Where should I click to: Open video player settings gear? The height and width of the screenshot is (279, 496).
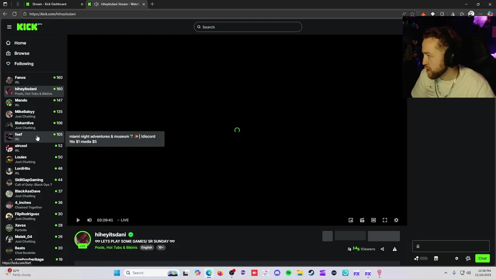pyautogui.click(x=396, y=220)
